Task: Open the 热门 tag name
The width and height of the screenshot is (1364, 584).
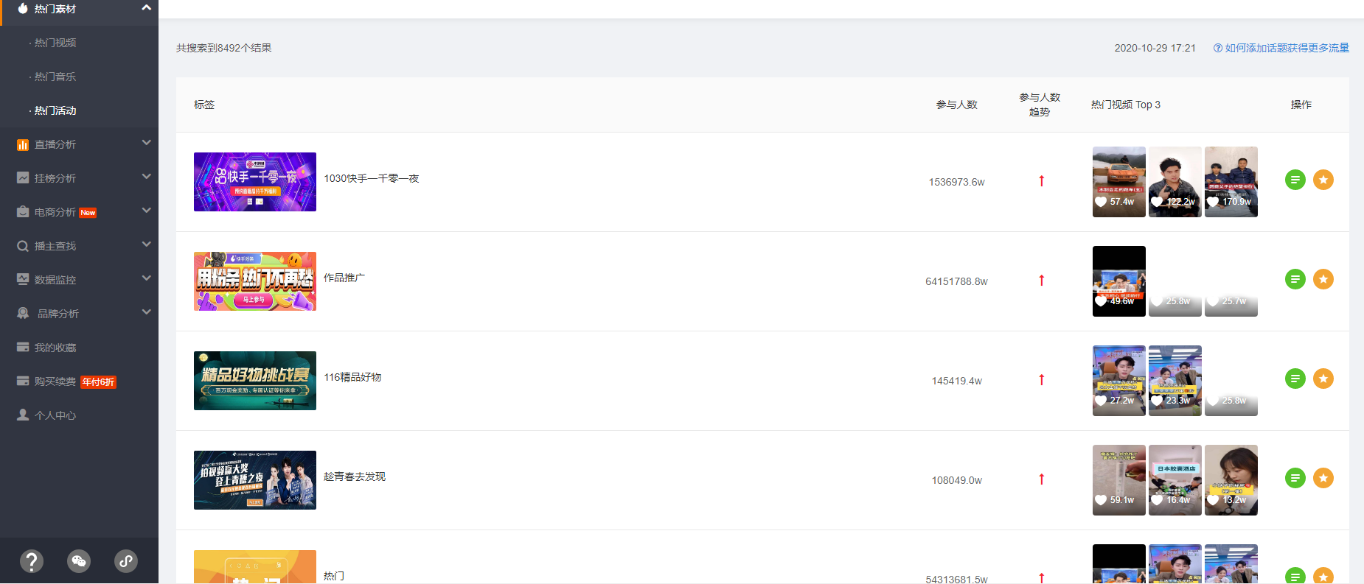Action: [334, 576]
